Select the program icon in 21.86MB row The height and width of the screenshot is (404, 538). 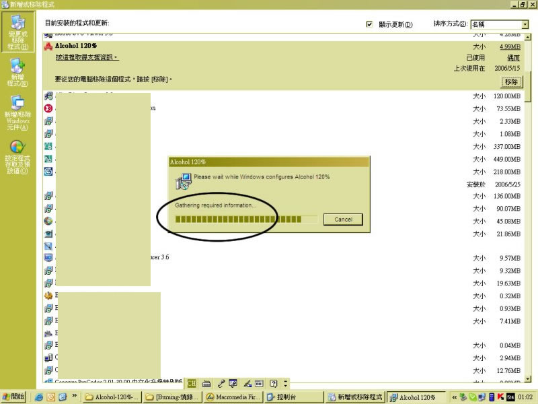[48, 234]
